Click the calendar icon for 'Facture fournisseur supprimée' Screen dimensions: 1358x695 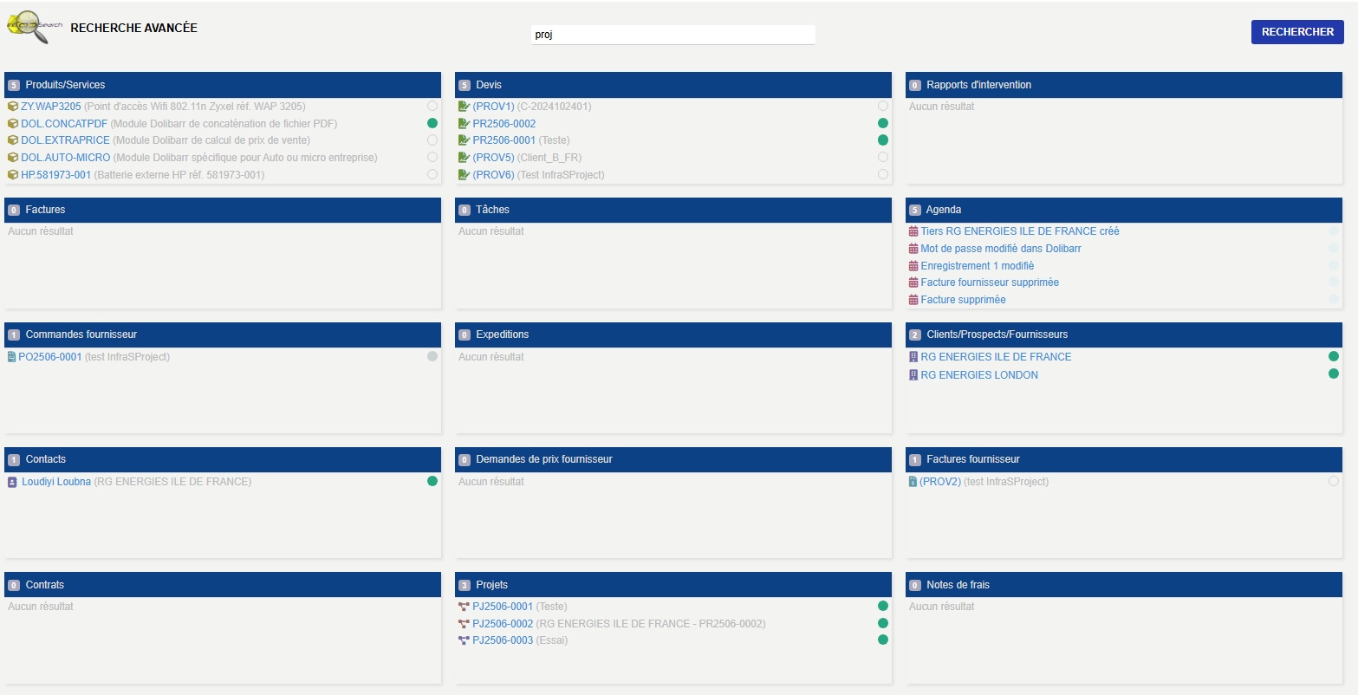(x=913, y=283)
